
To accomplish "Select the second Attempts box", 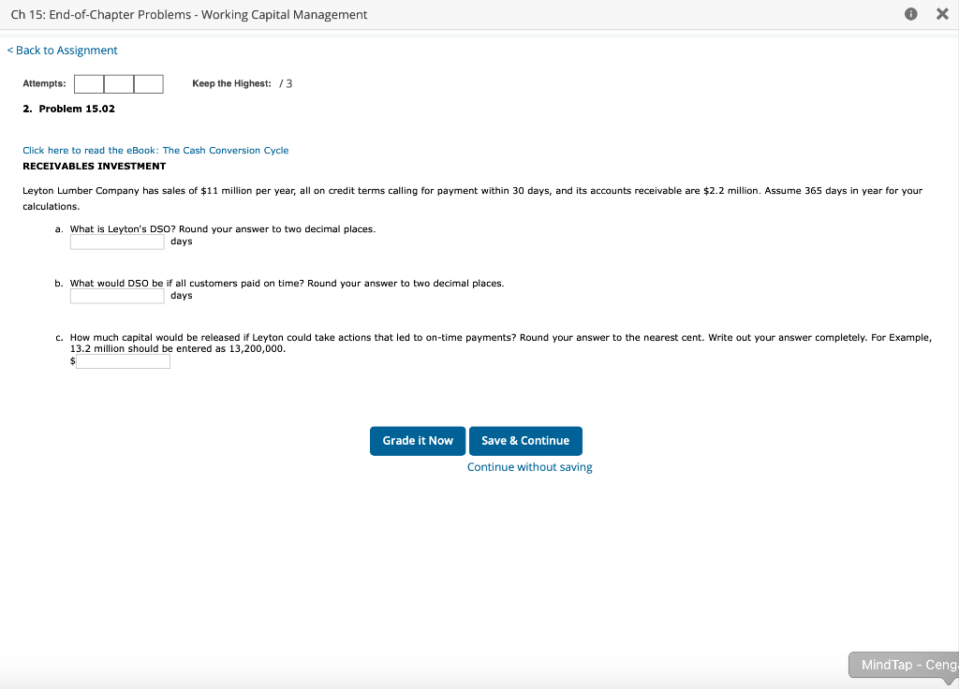I will tap(119, 83).
